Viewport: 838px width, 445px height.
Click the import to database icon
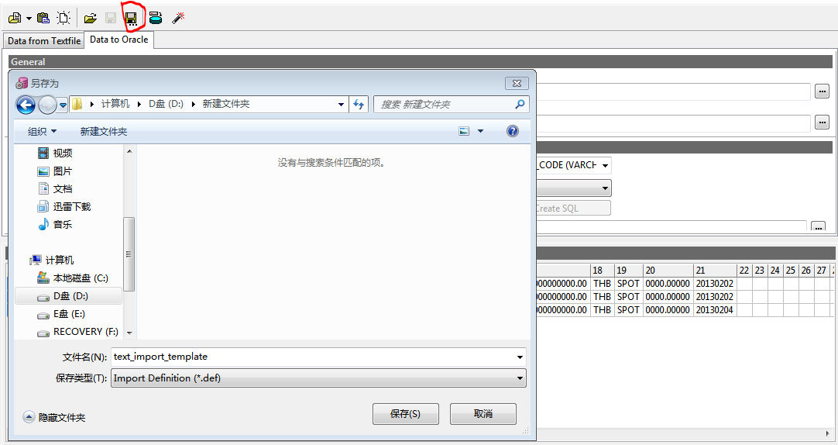156,18
